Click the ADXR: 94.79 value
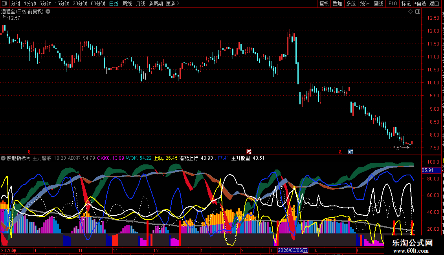 [x=81, y=158]
